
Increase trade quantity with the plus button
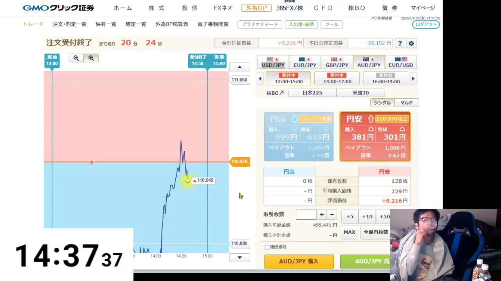322,215
